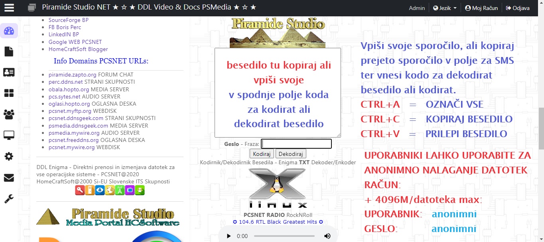Click the light-green people group icon
Screen dimensions: 544x242
pos(140,191)
